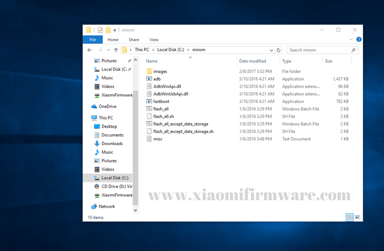Screen dimensions: 384x251
Task: Select the flash_all.sh file icon
Action: coord(149,117)
